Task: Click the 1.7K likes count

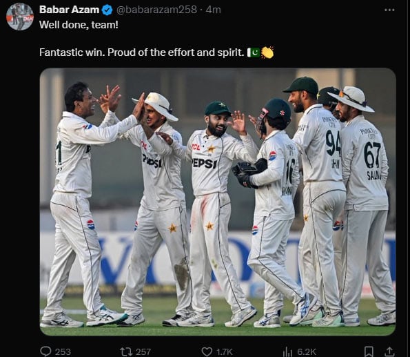Action: point(225,351)
